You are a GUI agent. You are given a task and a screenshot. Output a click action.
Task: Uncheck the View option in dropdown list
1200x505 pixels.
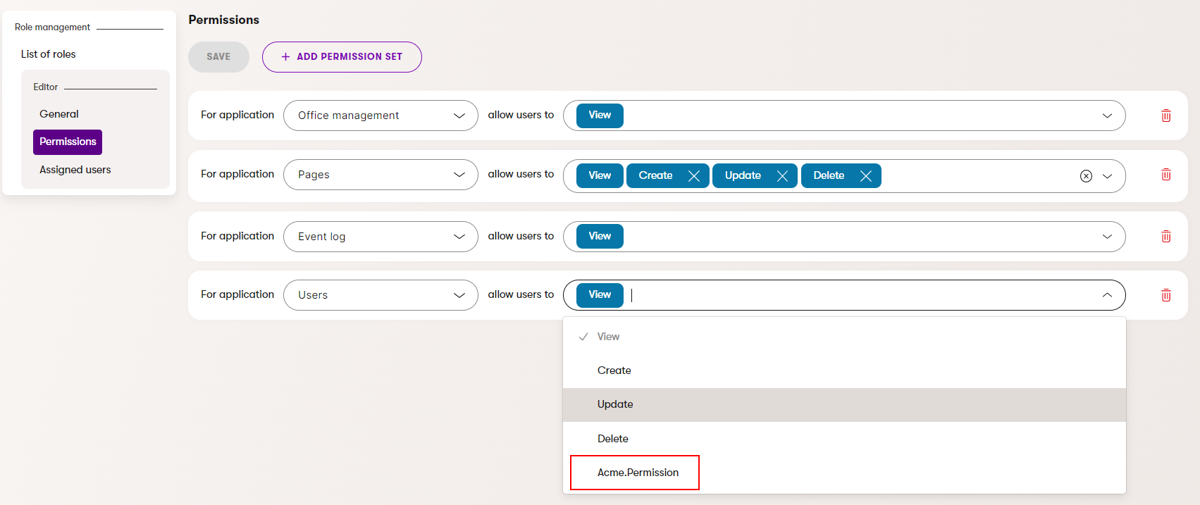608,337
